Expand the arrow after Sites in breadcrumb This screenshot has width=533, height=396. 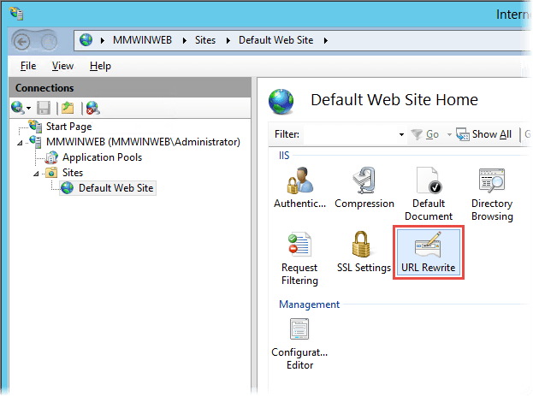228,40
